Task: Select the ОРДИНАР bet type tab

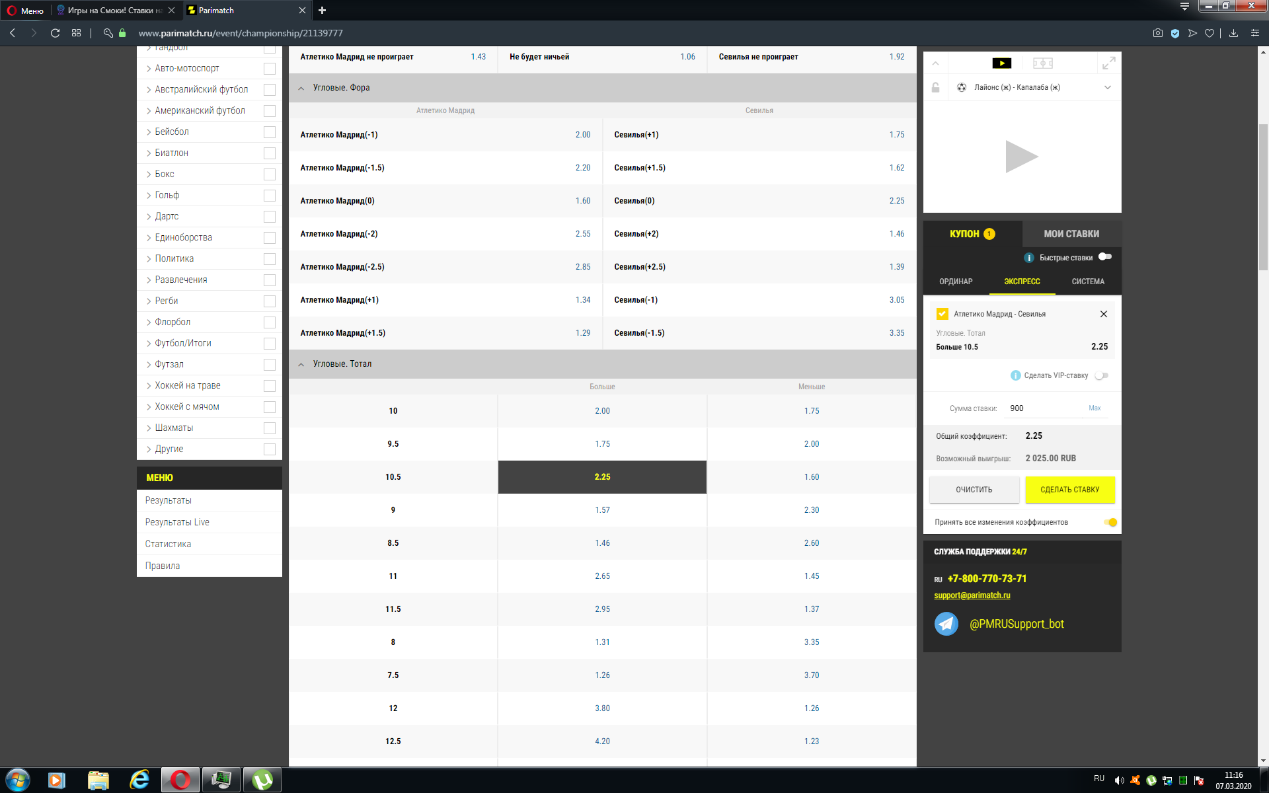Action: tap(956, 282)
